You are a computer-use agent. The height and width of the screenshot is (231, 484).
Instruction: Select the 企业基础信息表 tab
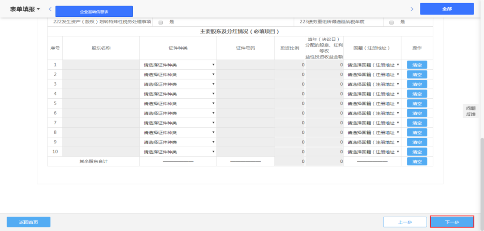pyautogui.click(x=94, y=12)
